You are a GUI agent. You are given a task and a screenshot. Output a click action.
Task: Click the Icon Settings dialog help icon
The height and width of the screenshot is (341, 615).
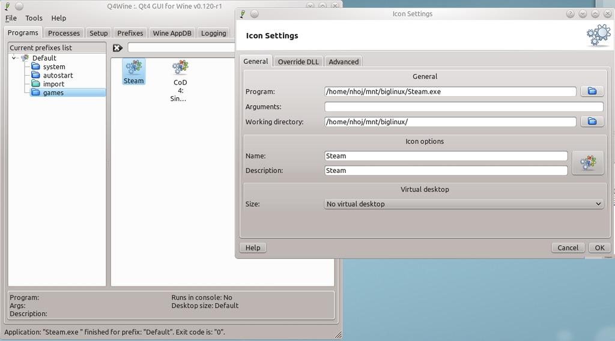click(570, 14)
